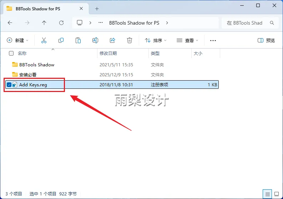Paste using the clipboard icon
Image resolution: width=283 pixels, height=199 pixels.
coord(78,40)
